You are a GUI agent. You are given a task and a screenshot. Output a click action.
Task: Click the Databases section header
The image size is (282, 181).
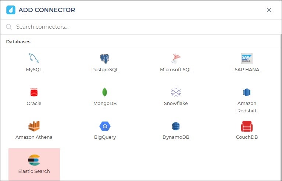(18, 41)
